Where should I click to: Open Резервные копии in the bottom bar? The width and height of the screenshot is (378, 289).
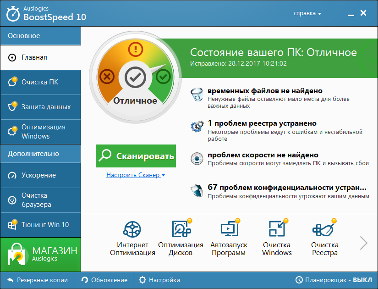pyautogui.click(x=38, y=280)
